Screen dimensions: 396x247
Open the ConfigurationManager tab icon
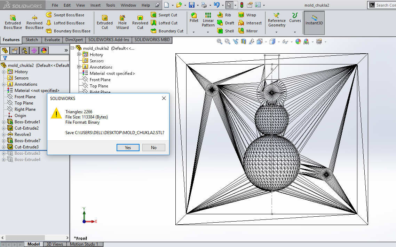tap(24, 51)
